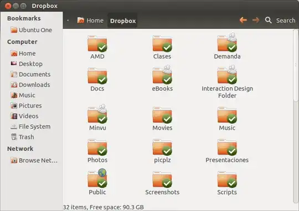Screen dimensions: 299x211
Task: Open the shared Minvu folder icon
Action: [97, 114]
